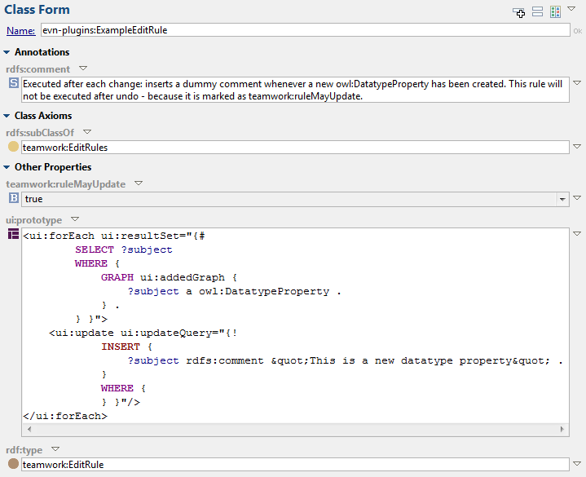The height and width of the screenshot is (477, 586).
Task: Open the comment value's row menu arrow
Action: point(577,83)
